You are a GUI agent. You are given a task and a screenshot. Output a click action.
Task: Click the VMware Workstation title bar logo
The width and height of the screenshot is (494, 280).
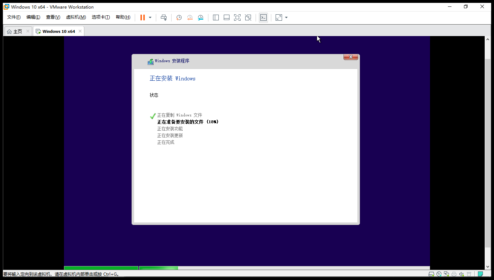[6, 7]
